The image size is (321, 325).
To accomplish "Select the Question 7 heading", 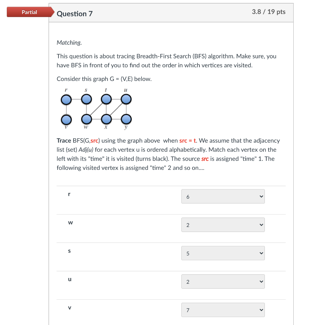I will click(75, 14).
